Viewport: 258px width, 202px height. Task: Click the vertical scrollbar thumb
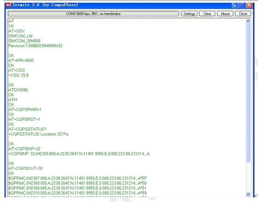[x=248, y=93]
